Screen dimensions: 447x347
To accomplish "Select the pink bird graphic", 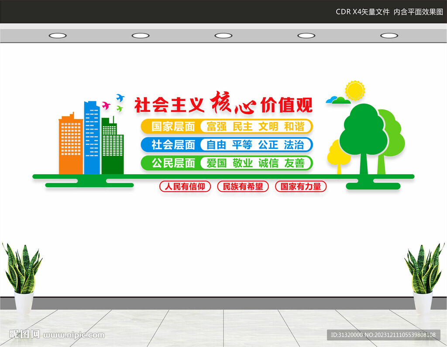I will point(106,105).
